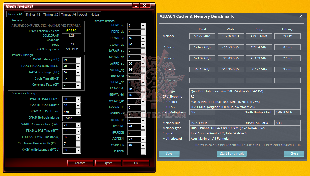
Task: Expand tRDPDEN dropdown
Action: coord(143,139)
